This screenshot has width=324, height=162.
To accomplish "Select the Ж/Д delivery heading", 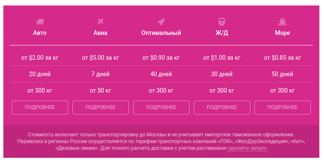I will click(x=222, y=33).
